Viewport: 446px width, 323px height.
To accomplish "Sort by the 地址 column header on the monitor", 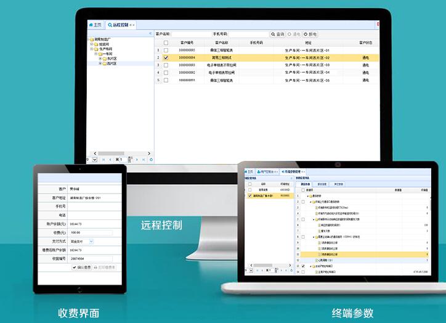I will (x=308, y=43).
